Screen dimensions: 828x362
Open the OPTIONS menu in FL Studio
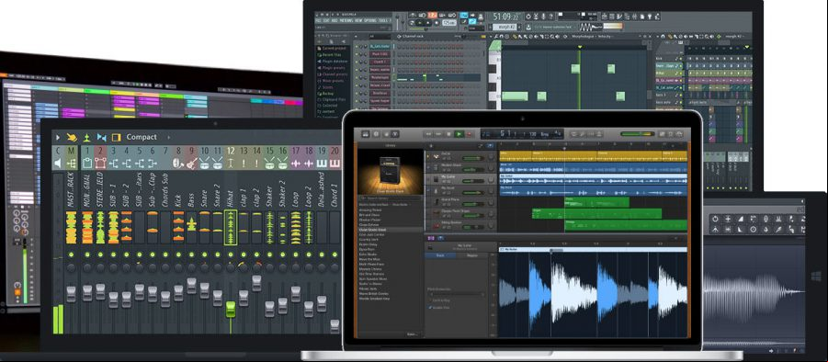click(x=370, y=20)
